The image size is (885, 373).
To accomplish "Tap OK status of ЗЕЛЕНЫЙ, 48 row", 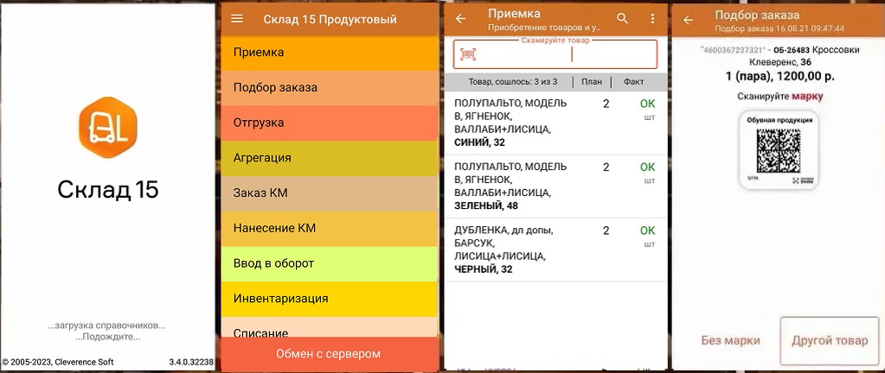I will coord(647,168).
